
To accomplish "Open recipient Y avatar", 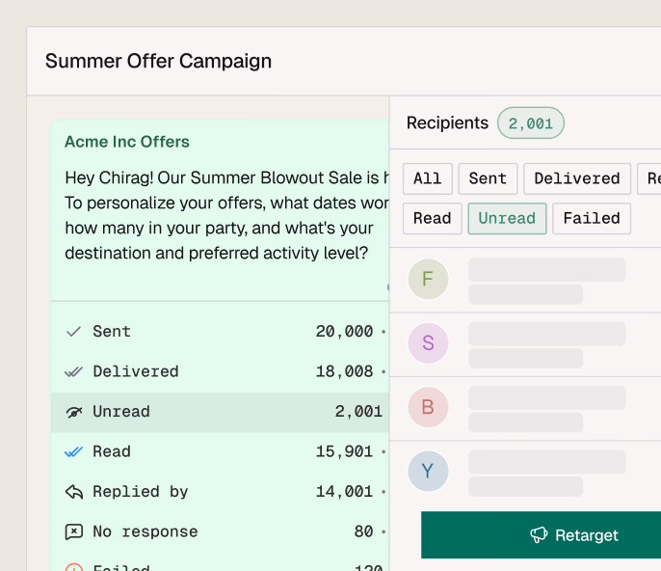I will [x=428, y=472].
